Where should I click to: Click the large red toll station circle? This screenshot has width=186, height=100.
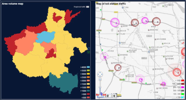pos(177,72)
